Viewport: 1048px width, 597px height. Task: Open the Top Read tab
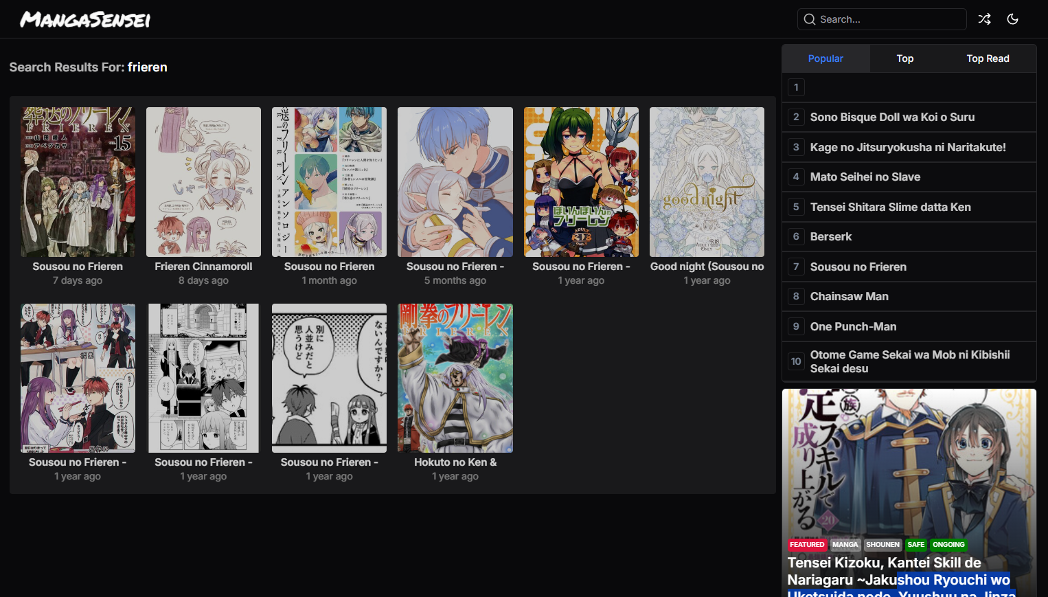[988, 58]
